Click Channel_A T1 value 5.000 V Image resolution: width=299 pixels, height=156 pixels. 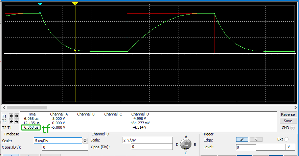coord(59,119)
